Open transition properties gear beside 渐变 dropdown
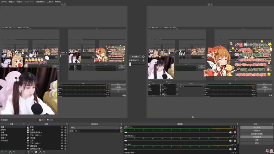The image size is (274, 154). coord(121,128)
